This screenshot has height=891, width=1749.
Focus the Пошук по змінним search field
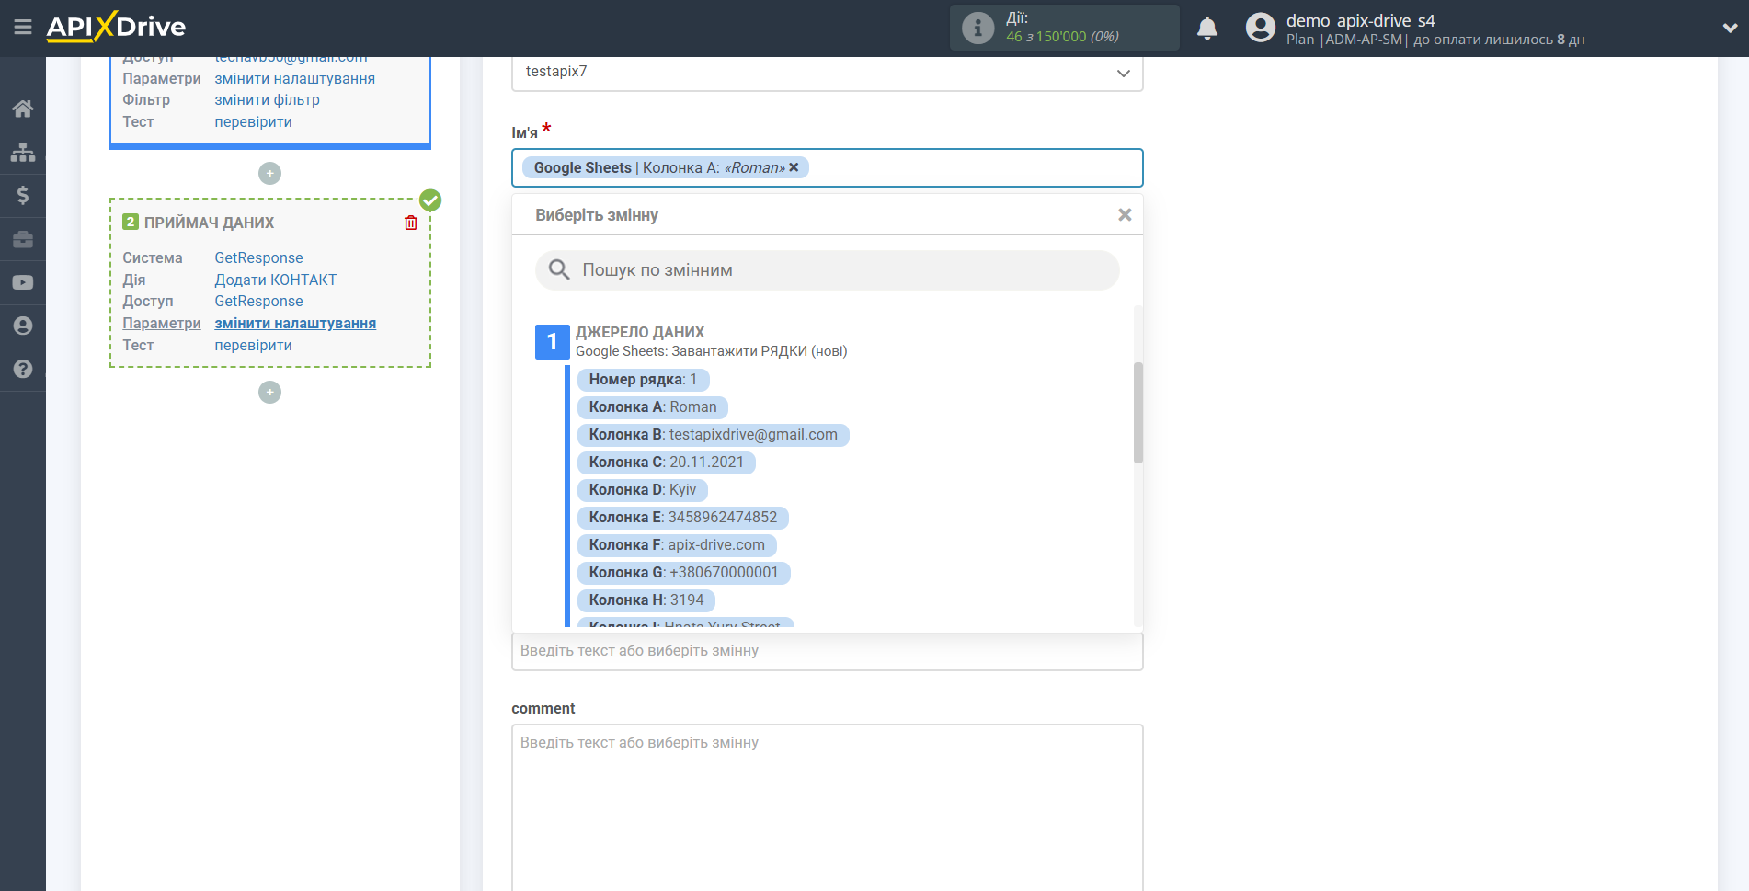(828, 270)
